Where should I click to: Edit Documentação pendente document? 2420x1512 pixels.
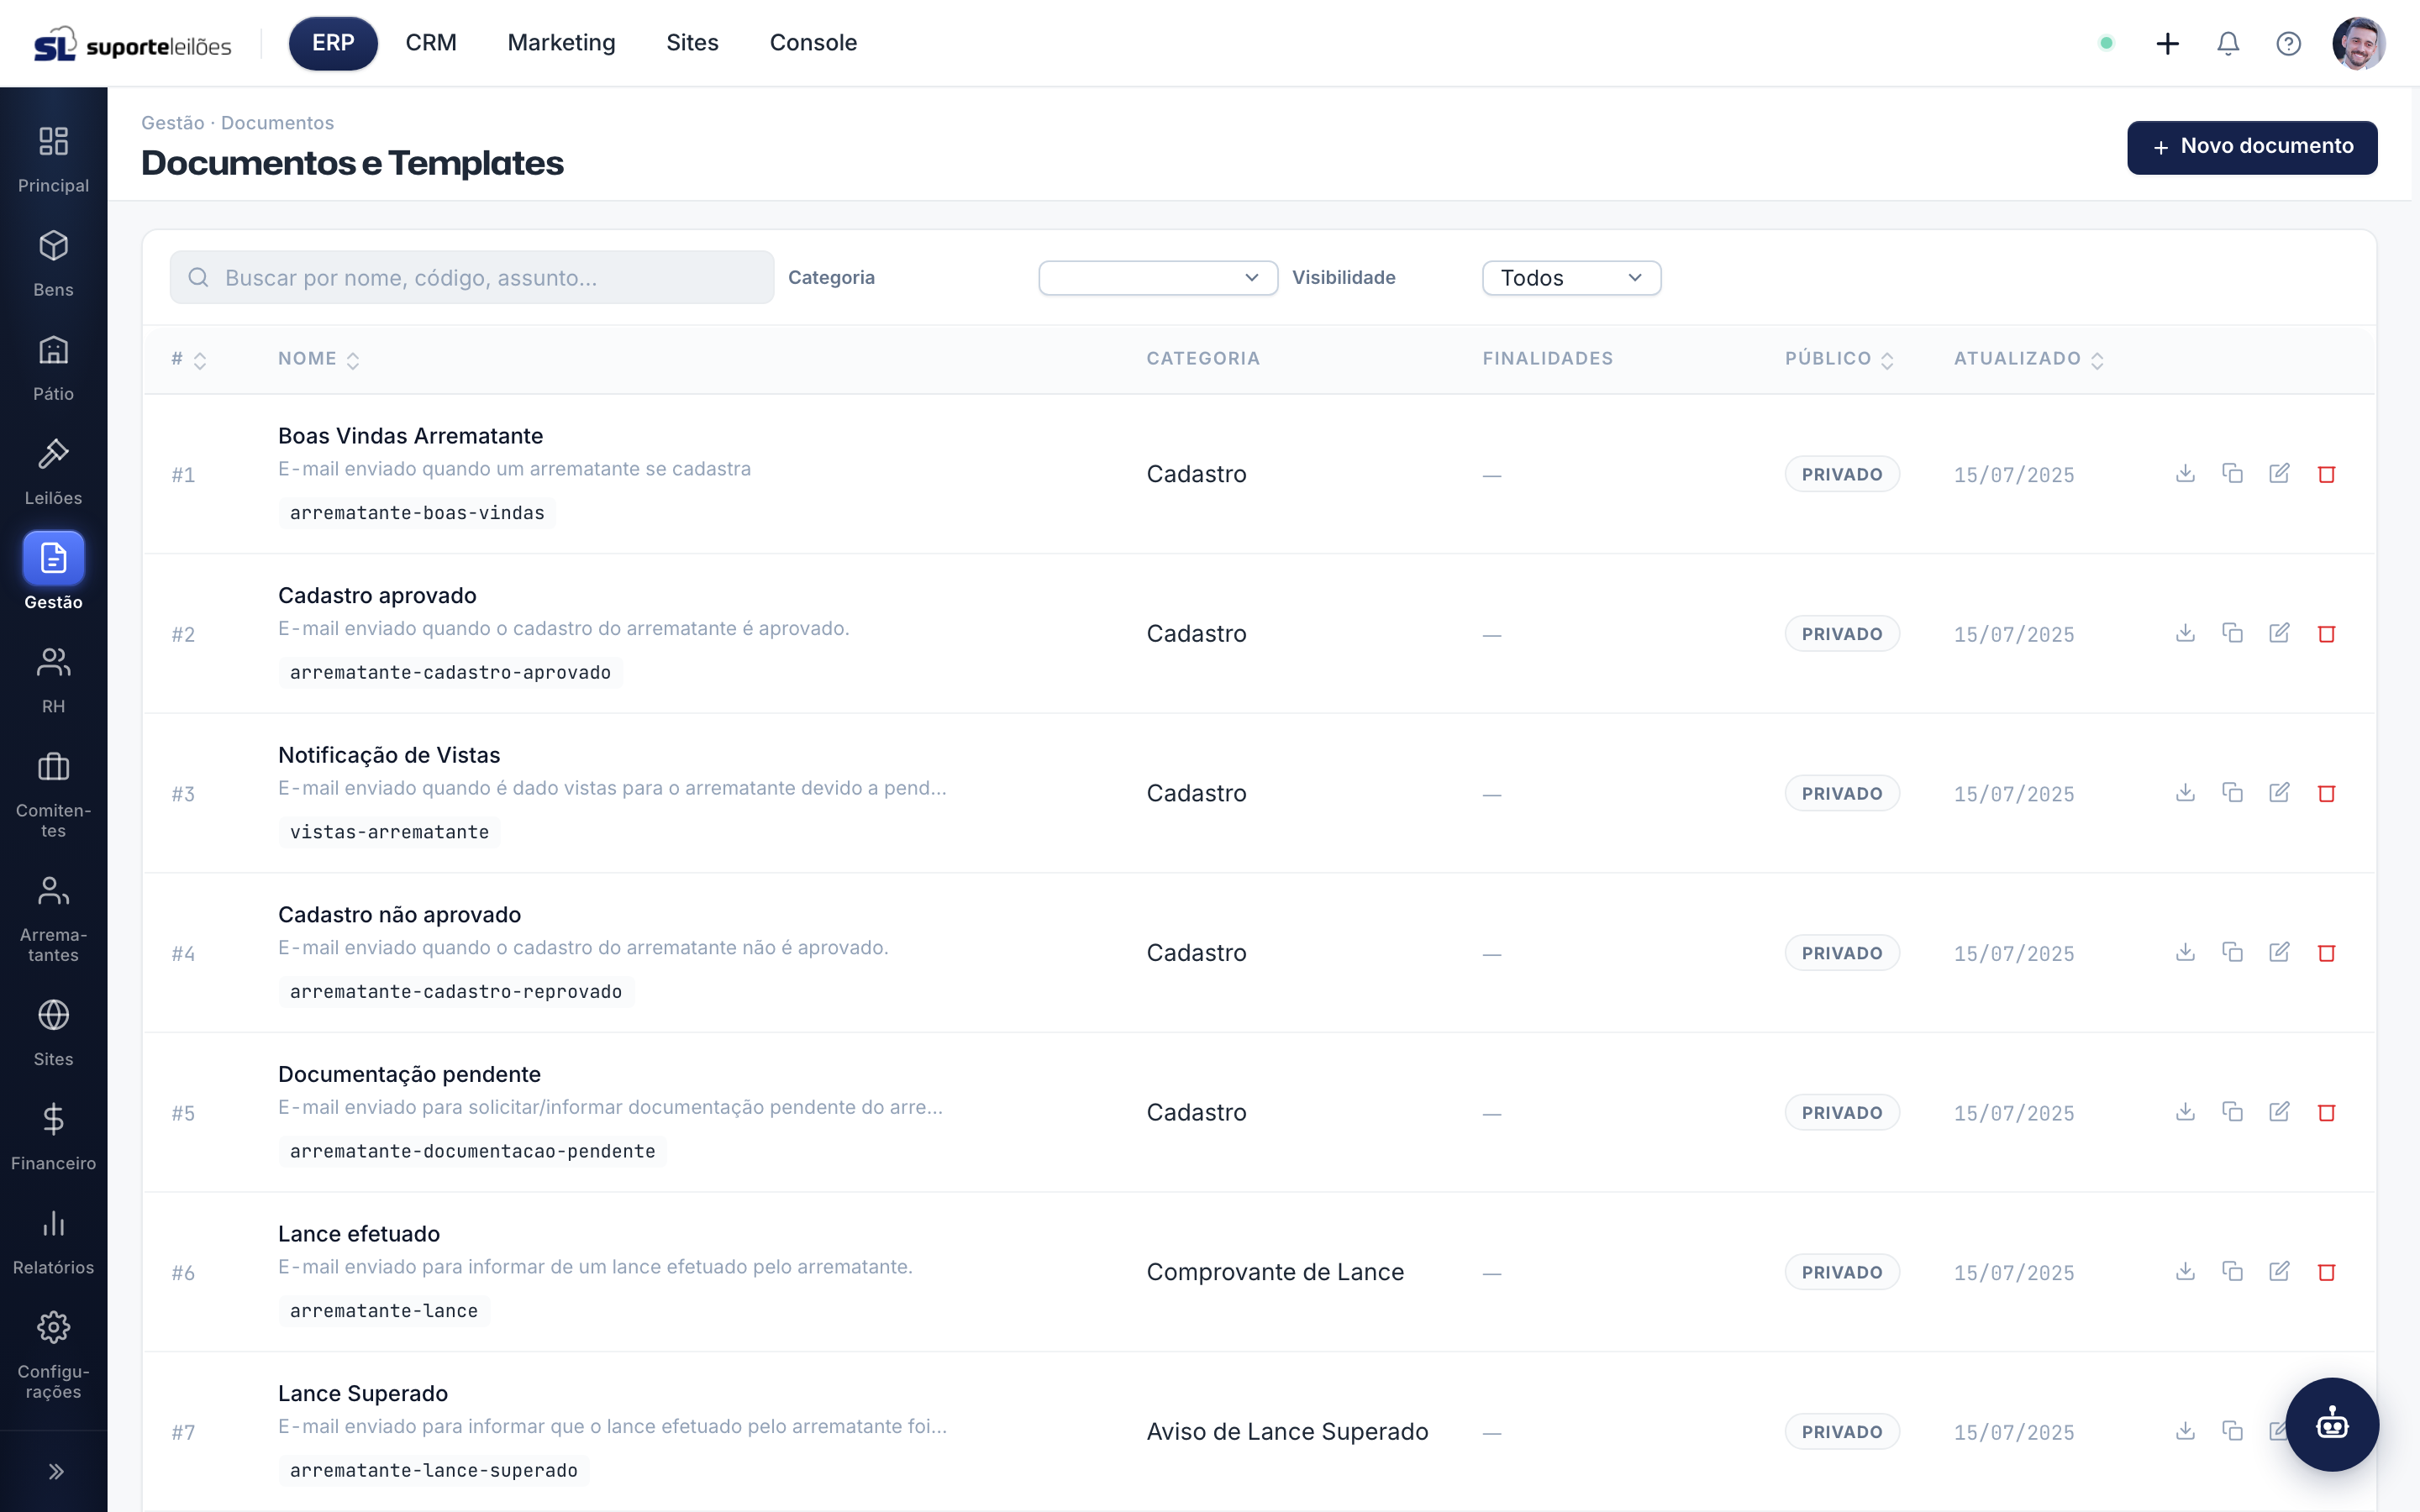pyautogui.click(x=2279, y=1112)
